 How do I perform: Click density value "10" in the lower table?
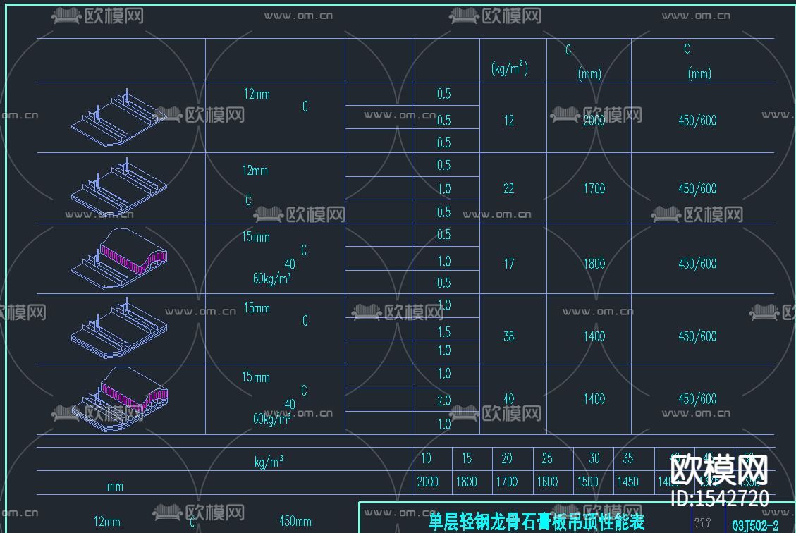[426, 458]
